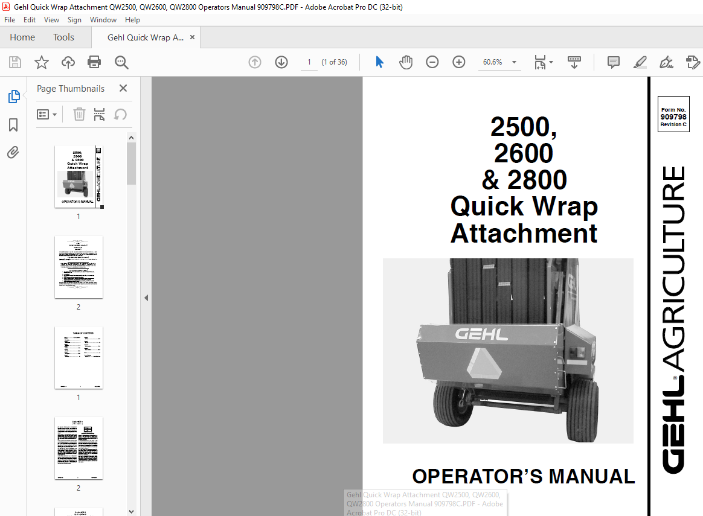Click the 'Form No. 909798' box
The image size is (703, 516).
pyautogui.click(x=673, y=114)
